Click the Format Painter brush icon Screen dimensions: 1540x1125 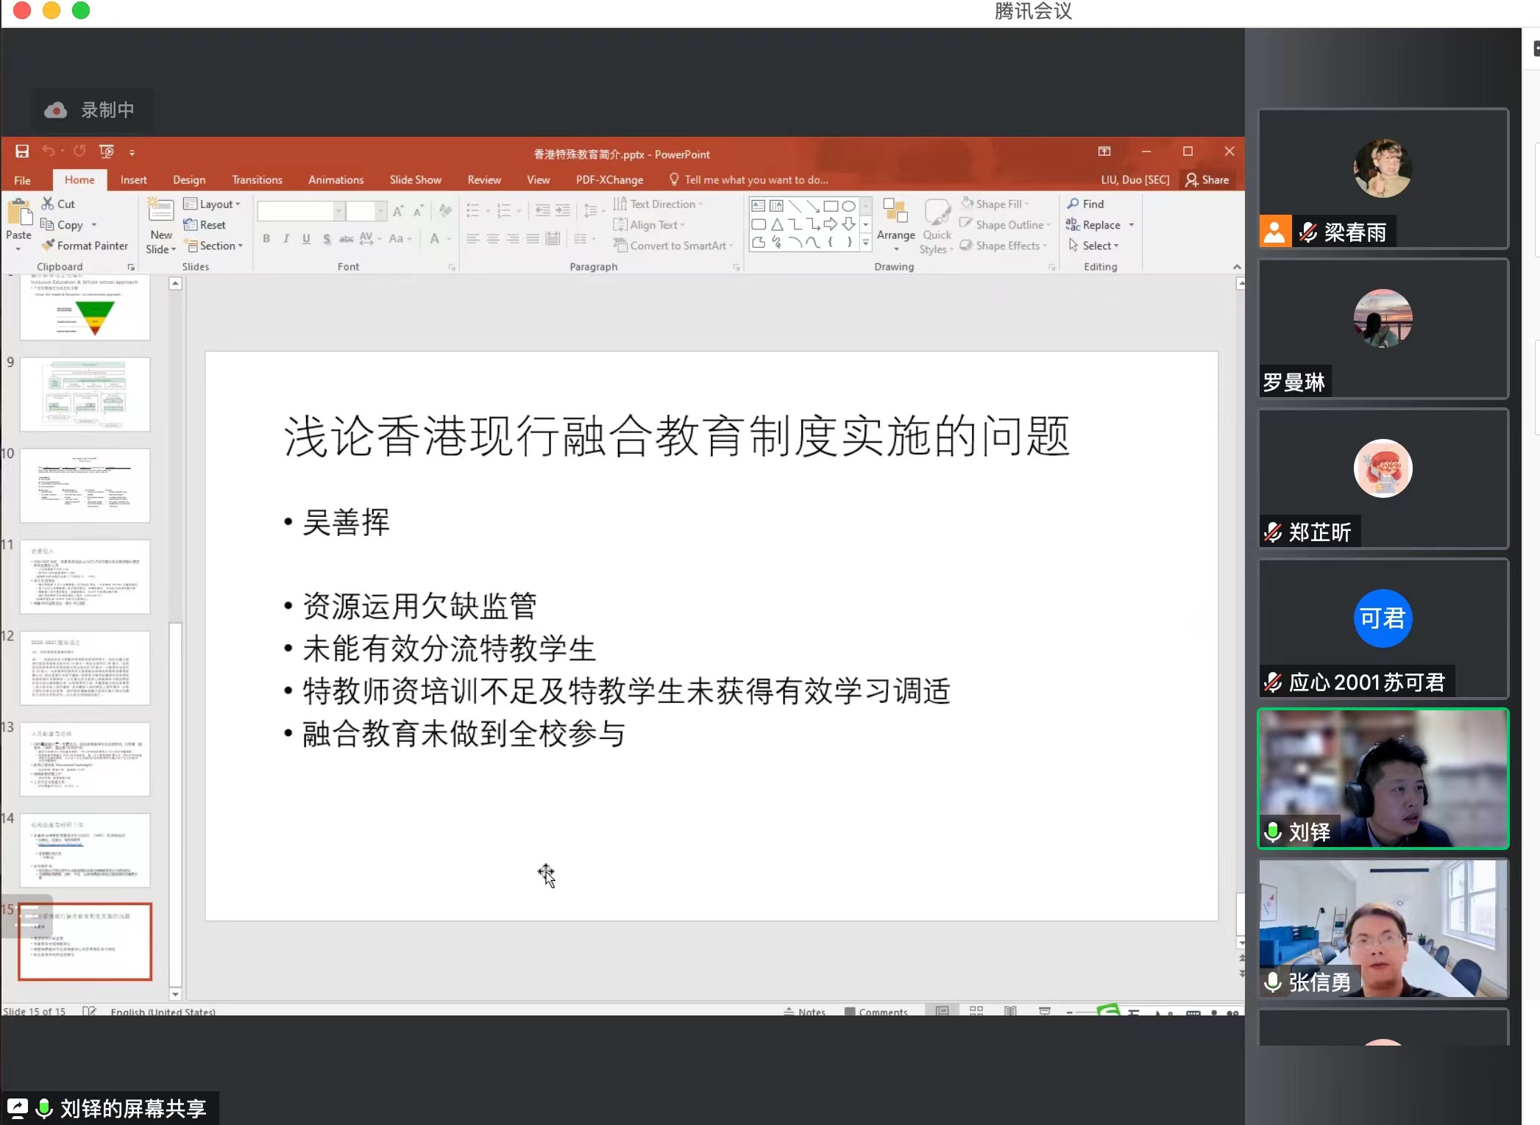pos(49,246)
